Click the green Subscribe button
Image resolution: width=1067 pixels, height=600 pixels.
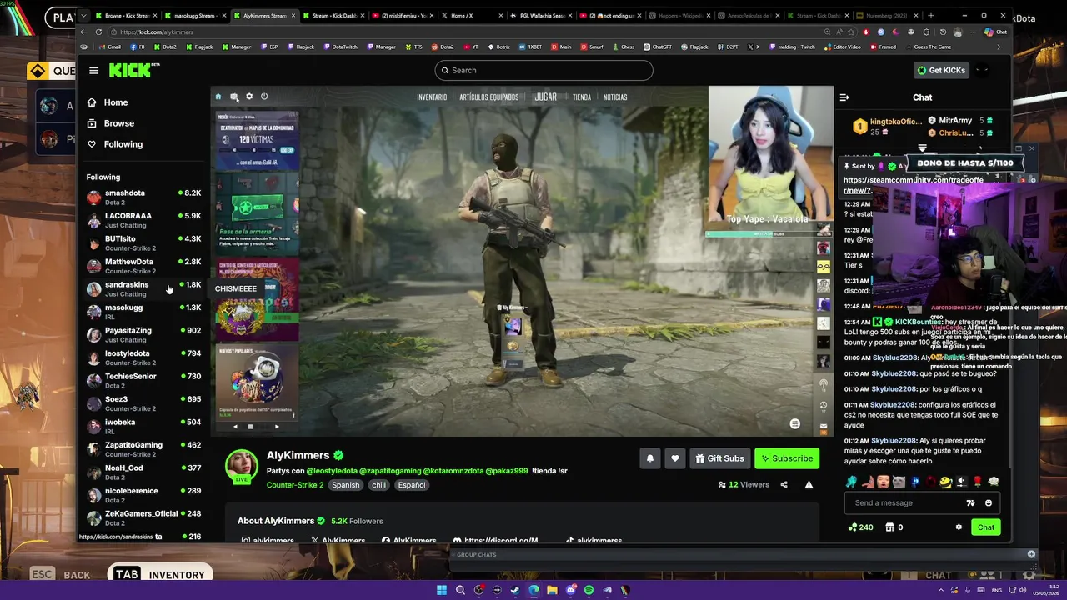coord(787,458)
